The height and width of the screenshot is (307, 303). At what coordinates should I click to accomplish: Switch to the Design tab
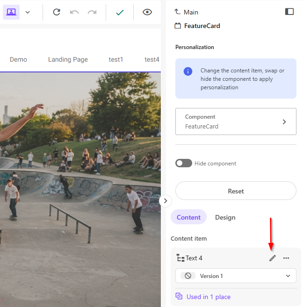[225, 217]
